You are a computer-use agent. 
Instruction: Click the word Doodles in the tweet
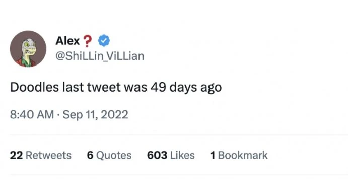pos(34,87)
